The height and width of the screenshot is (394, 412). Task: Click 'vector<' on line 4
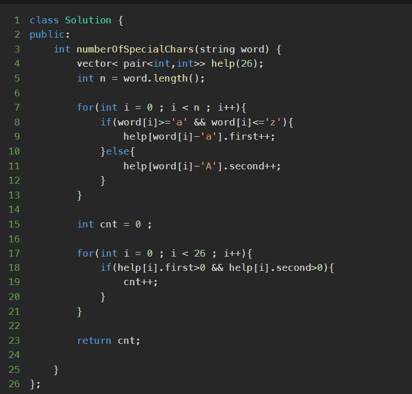pyautogui.click(x=97, y=63)
